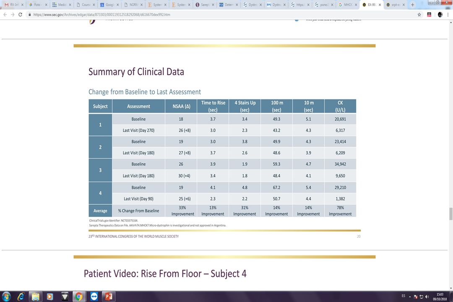Open TeamViewer from the taskbar
The image size is (453, 302).
coord(94,297)
